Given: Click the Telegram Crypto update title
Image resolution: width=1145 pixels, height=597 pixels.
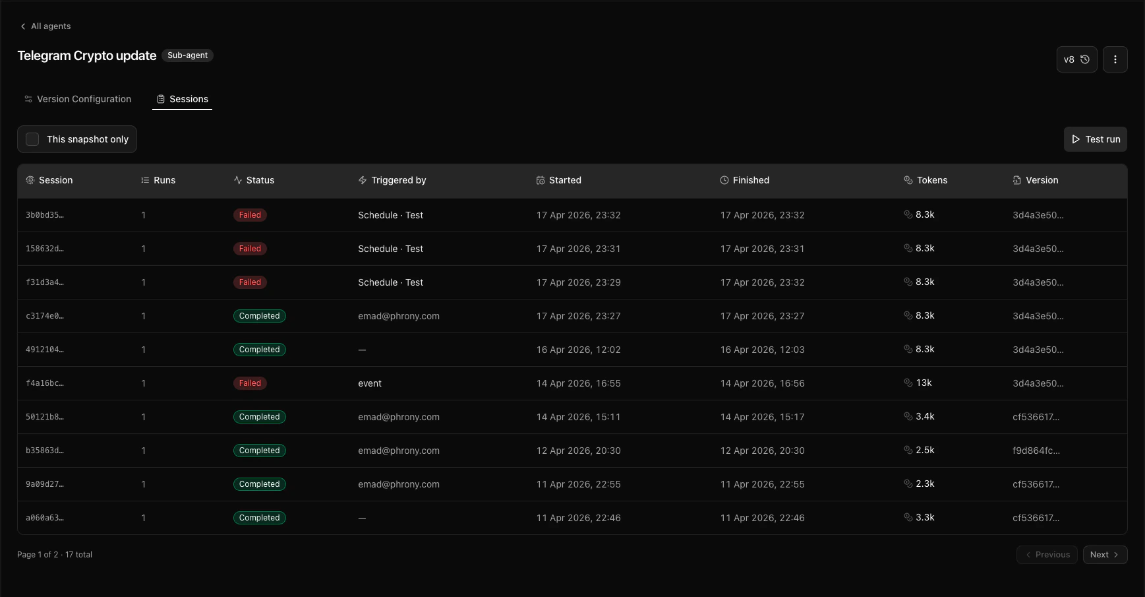Looking at the screenshot, I should [x=87, y=55].
